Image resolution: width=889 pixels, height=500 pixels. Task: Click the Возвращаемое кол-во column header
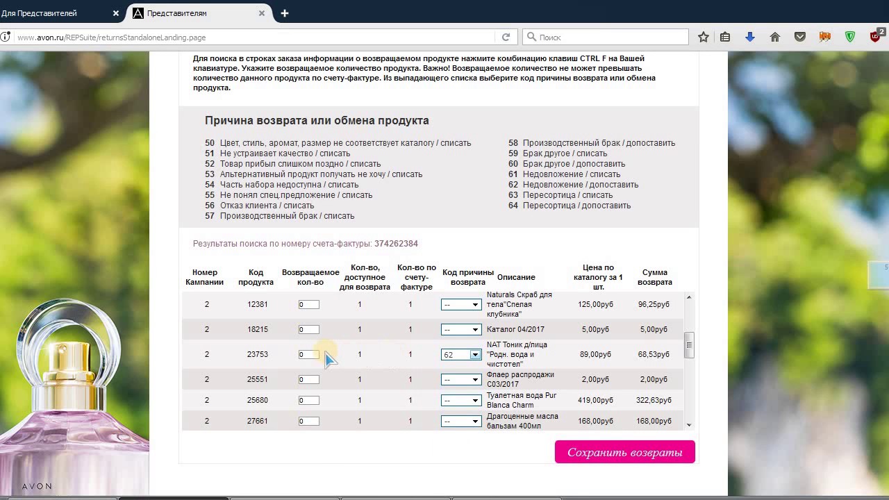point(310,278)
